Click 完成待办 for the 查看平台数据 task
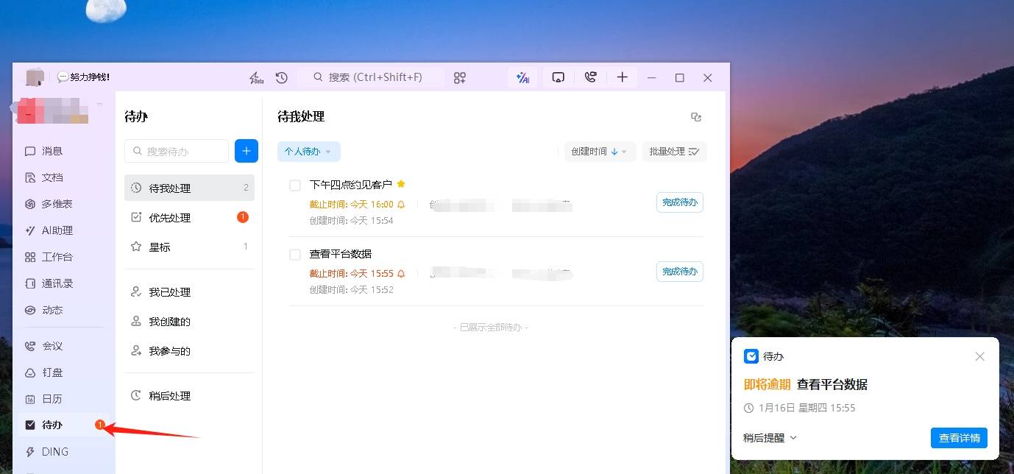The height and width of the screenshot is (474, 1014). tap(678, 271)
